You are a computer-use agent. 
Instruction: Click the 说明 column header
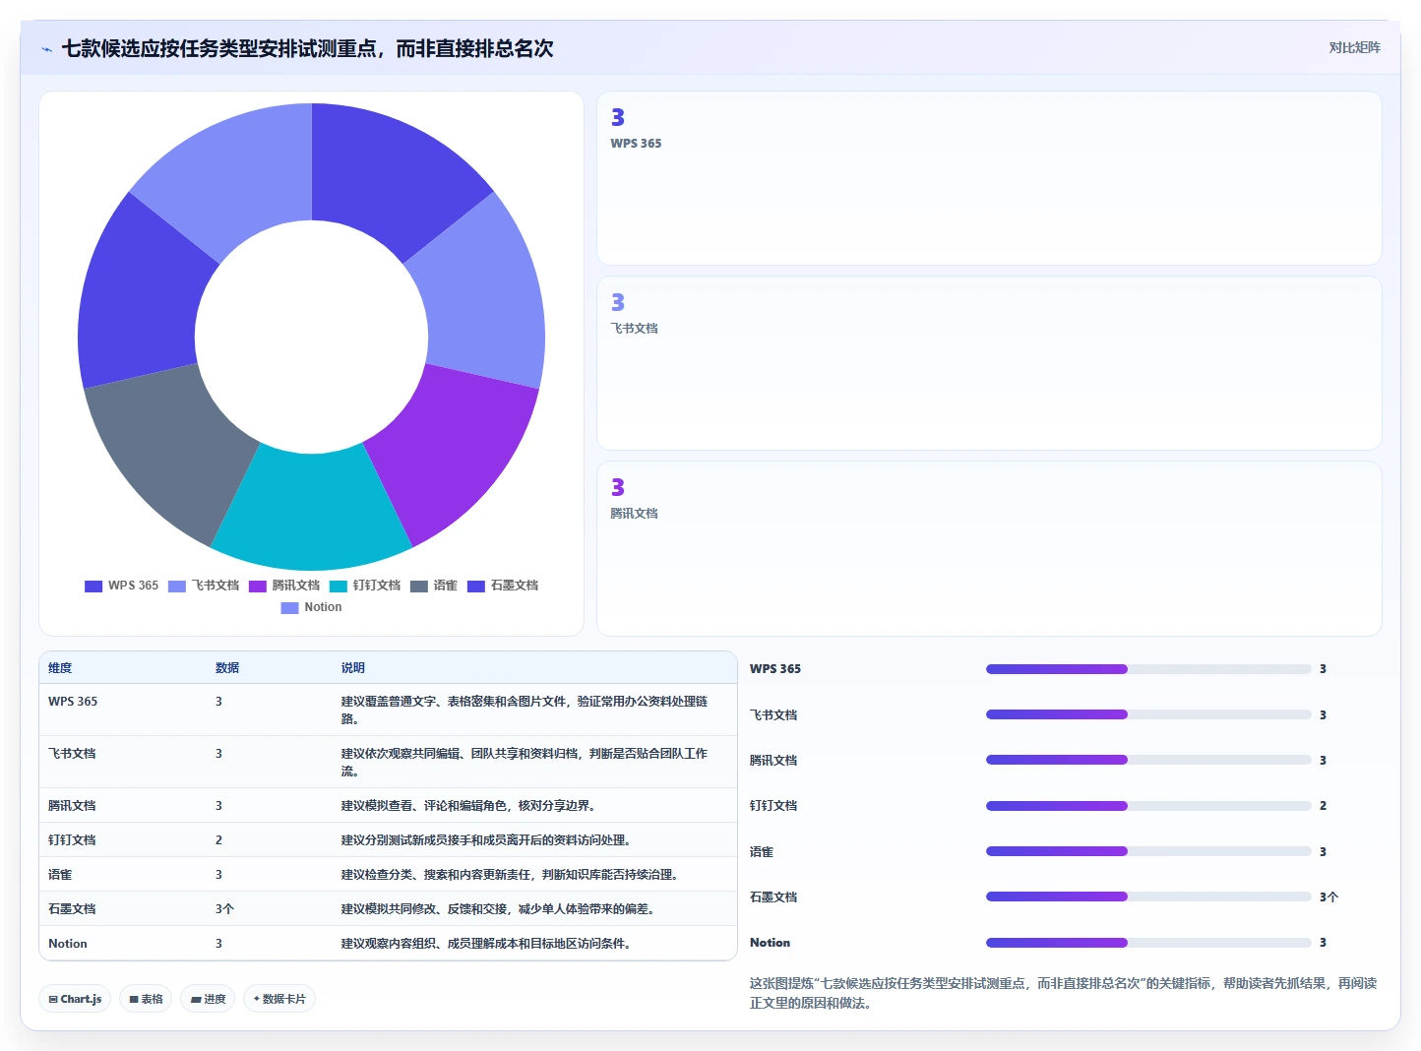(x=353, y=668)
